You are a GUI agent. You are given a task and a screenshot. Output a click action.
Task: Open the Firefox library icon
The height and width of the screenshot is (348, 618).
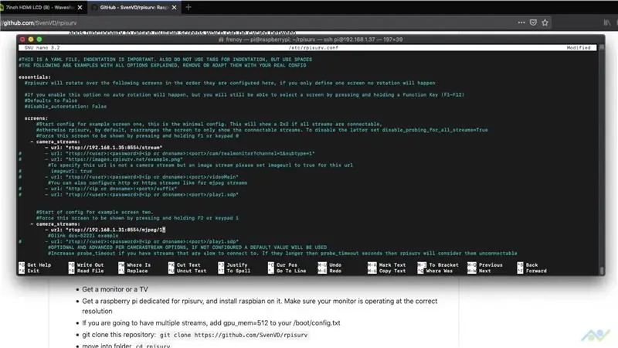tap(607, 22)
